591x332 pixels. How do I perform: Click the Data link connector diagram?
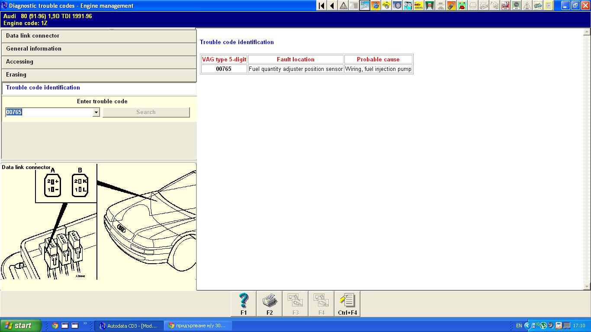(98, 221)
